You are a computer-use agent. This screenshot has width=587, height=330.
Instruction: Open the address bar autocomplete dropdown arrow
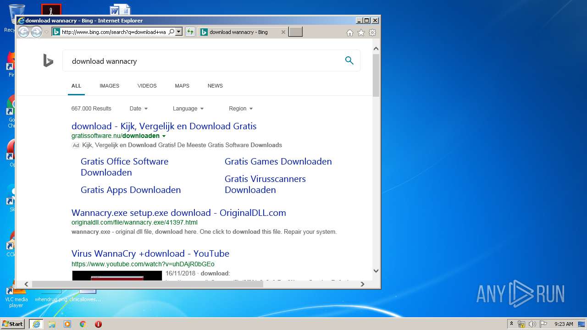tap(179, 32)
